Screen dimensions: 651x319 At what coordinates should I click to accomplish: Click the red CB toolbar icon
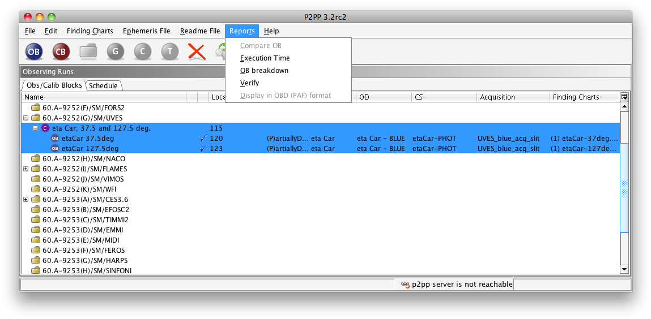pos(61,52)
